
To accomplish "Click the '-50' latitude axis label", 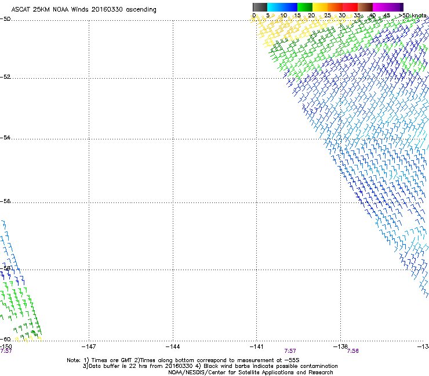I will click(x=5, y=19).
